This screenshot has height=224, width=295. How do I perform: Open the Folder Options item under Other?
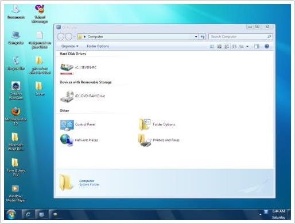157,124
